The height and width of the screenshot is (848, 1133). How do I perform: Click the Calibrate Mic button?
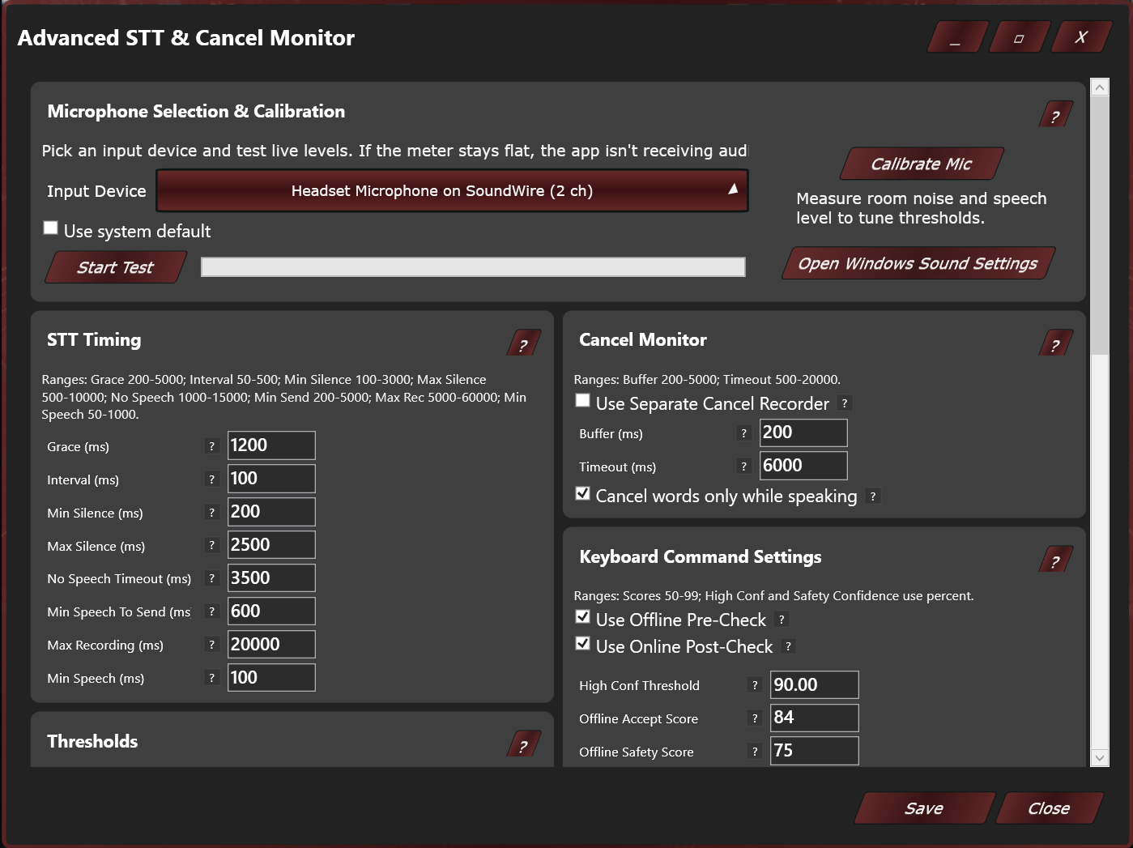coord(922,164)
